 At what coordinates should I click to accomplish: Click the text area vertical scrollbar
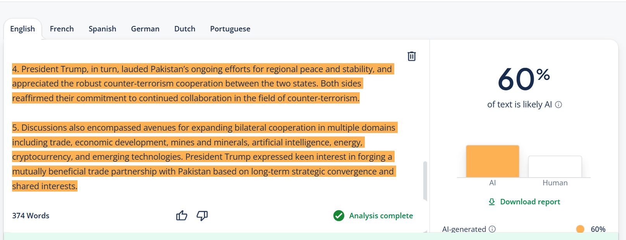coord(425,180)
